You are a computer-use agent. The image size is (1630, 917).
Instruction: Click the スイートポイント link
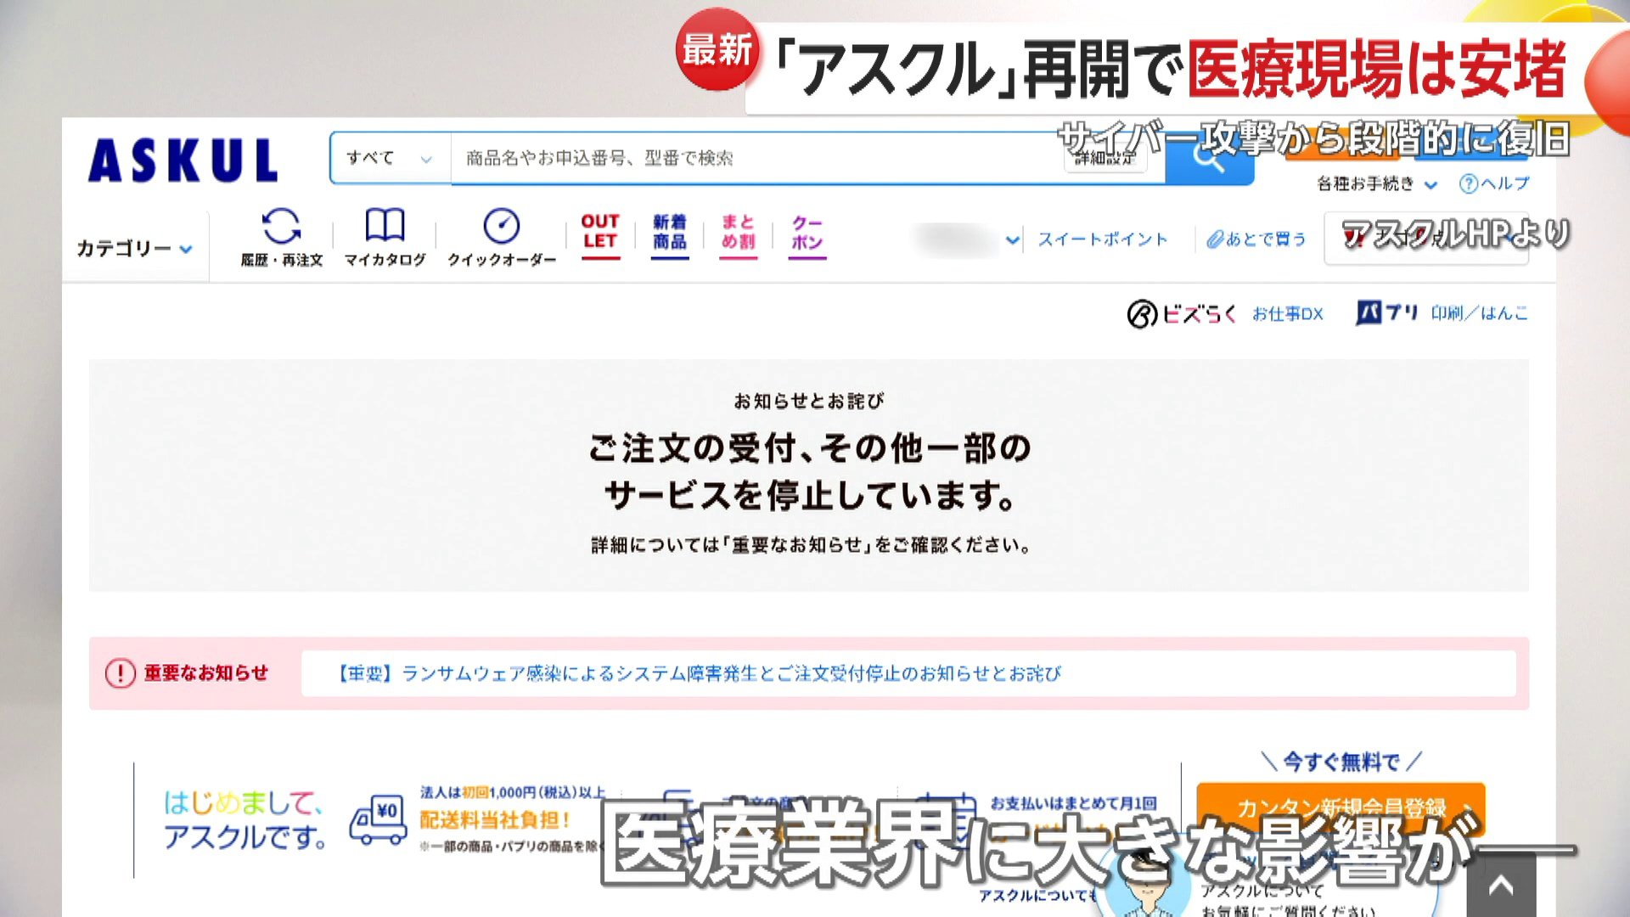tap(1102, 239)
